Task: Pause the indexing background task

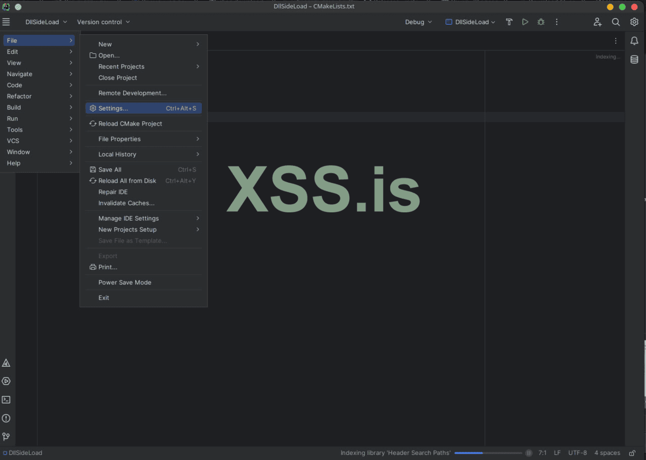Action: 528,453
